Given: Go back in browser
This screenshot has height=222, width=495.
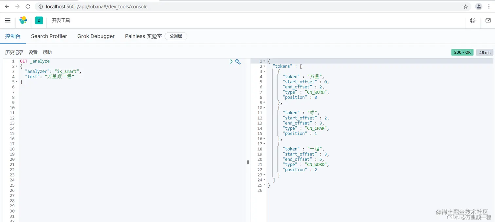Looking at the screenshot, I should click(x=7, y=7).
